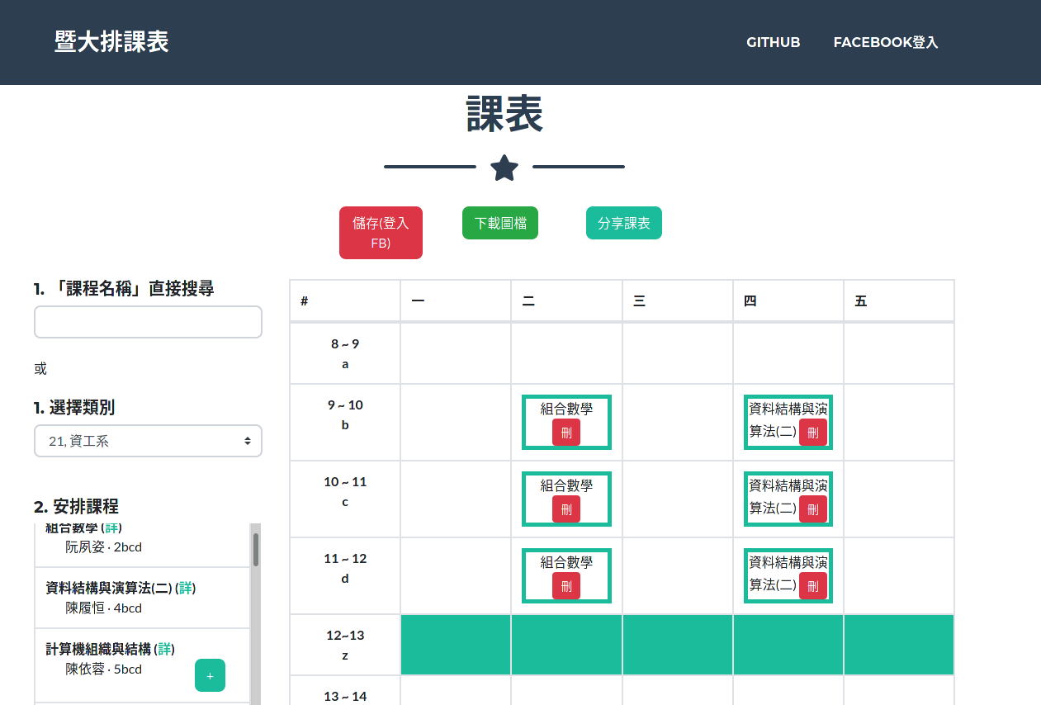Click the 詳 link for 資料結構與演算法(二)
The image size is (1041, 705).
187,588
